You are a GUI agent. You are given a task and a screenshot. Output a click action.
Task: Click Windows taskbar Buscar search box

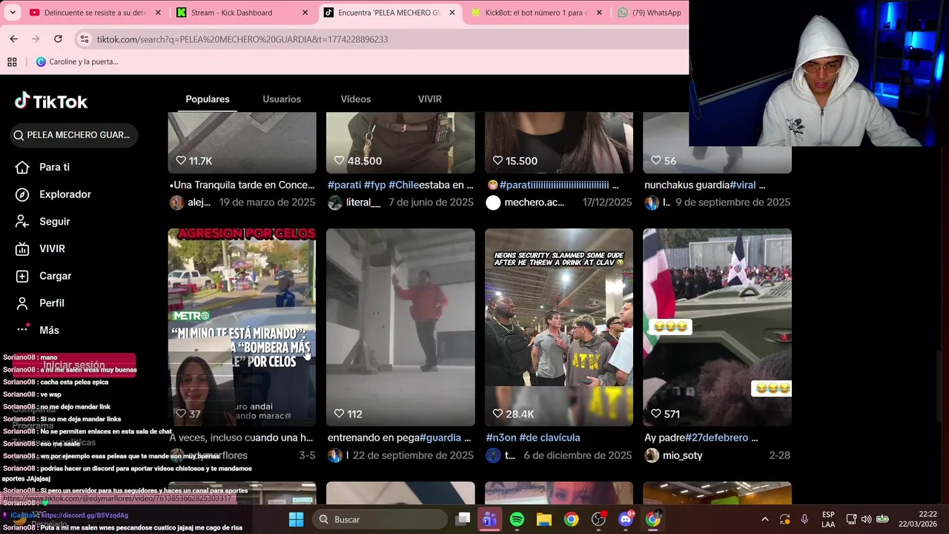tap(380, 519)
